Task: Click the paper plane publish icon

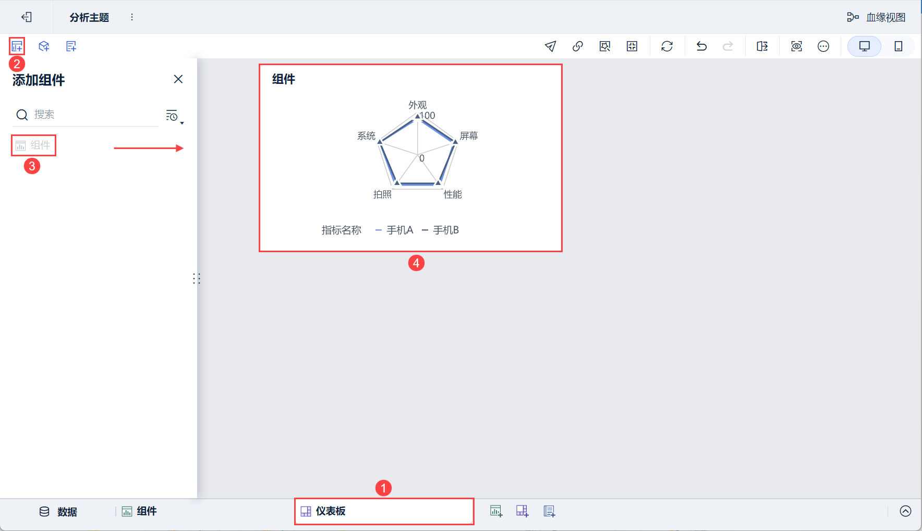Action: point(550,46)
